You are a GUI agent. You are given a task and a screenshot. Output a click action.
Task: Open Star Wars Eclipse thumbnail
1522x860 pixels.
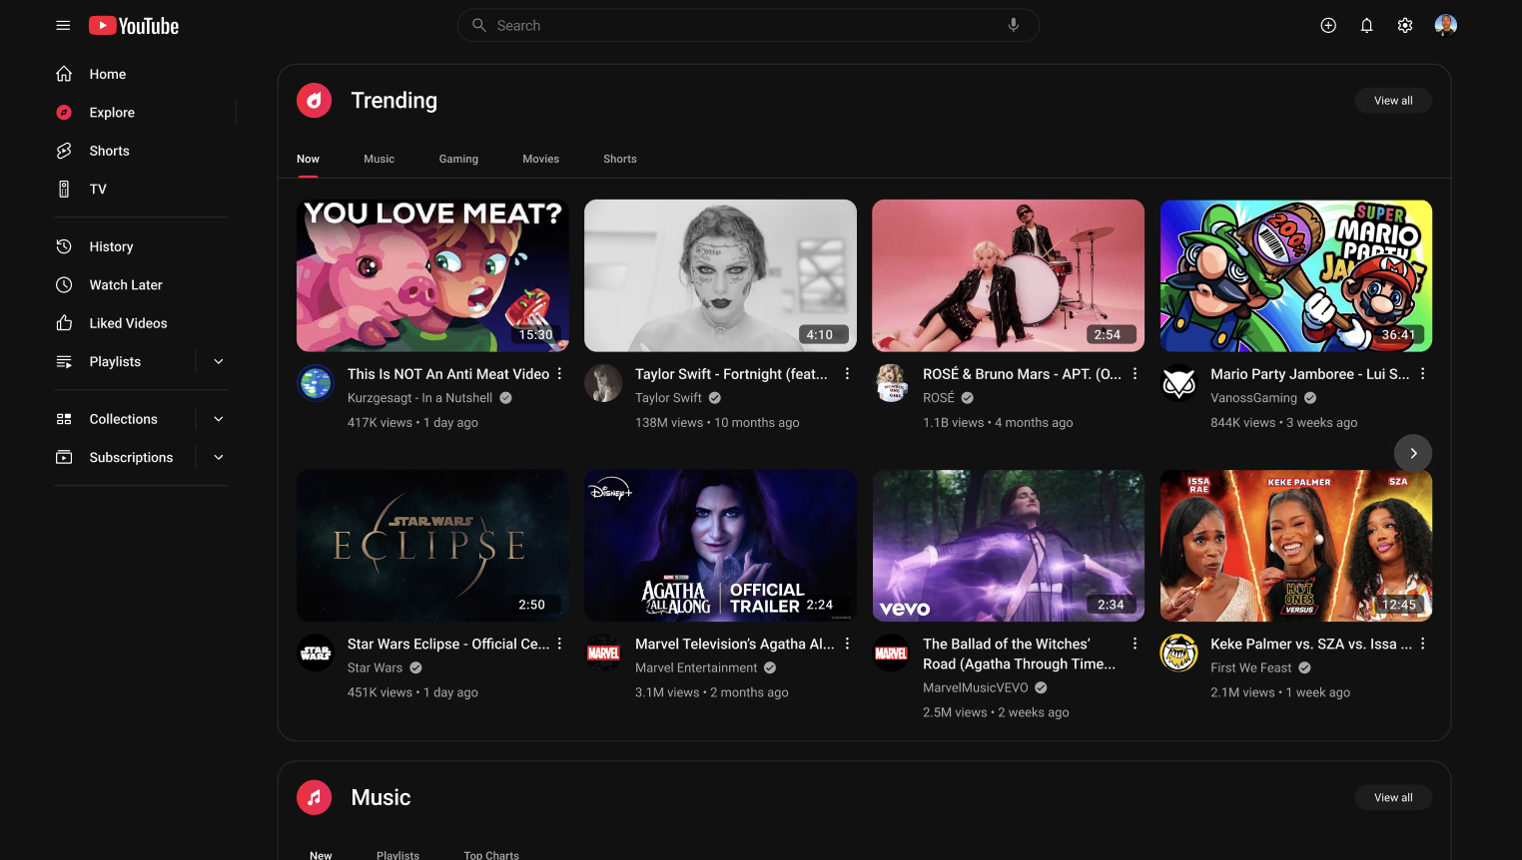pos(432,546)
